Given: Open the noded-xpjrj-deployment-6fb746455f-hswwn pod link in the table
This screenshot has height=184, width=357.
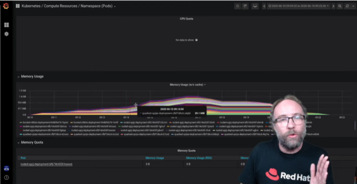Looking at the screenshot, I should tap(46, 164).
